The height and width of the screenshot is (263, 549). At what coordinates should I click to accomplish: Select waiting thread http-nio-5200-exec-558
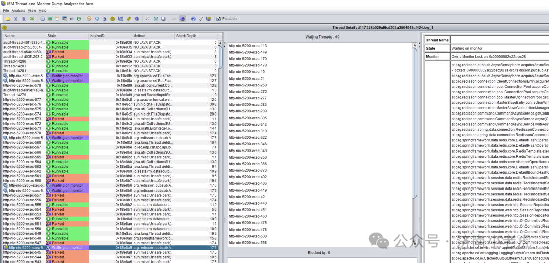click(x=248, y=243)
